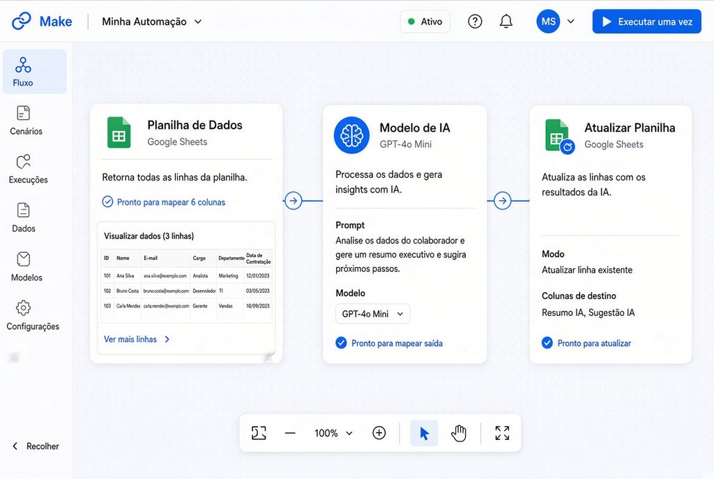Open the GPT-4o Mini model dropdown
Viewport: 714px width, 479px height.
click(x=372, y=314)
